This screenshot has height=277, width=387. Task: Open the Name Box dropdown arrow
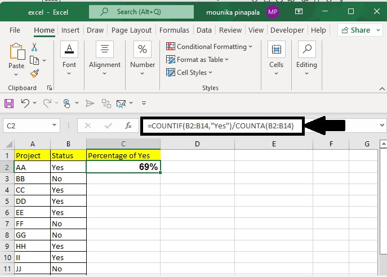54,126
